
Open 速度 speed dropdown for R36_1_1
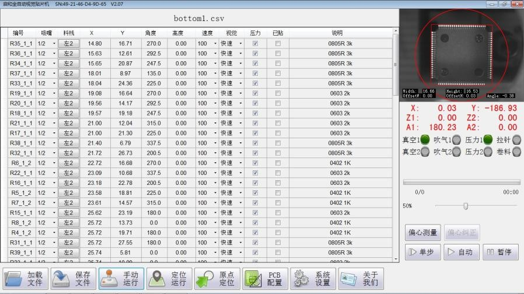215,54
